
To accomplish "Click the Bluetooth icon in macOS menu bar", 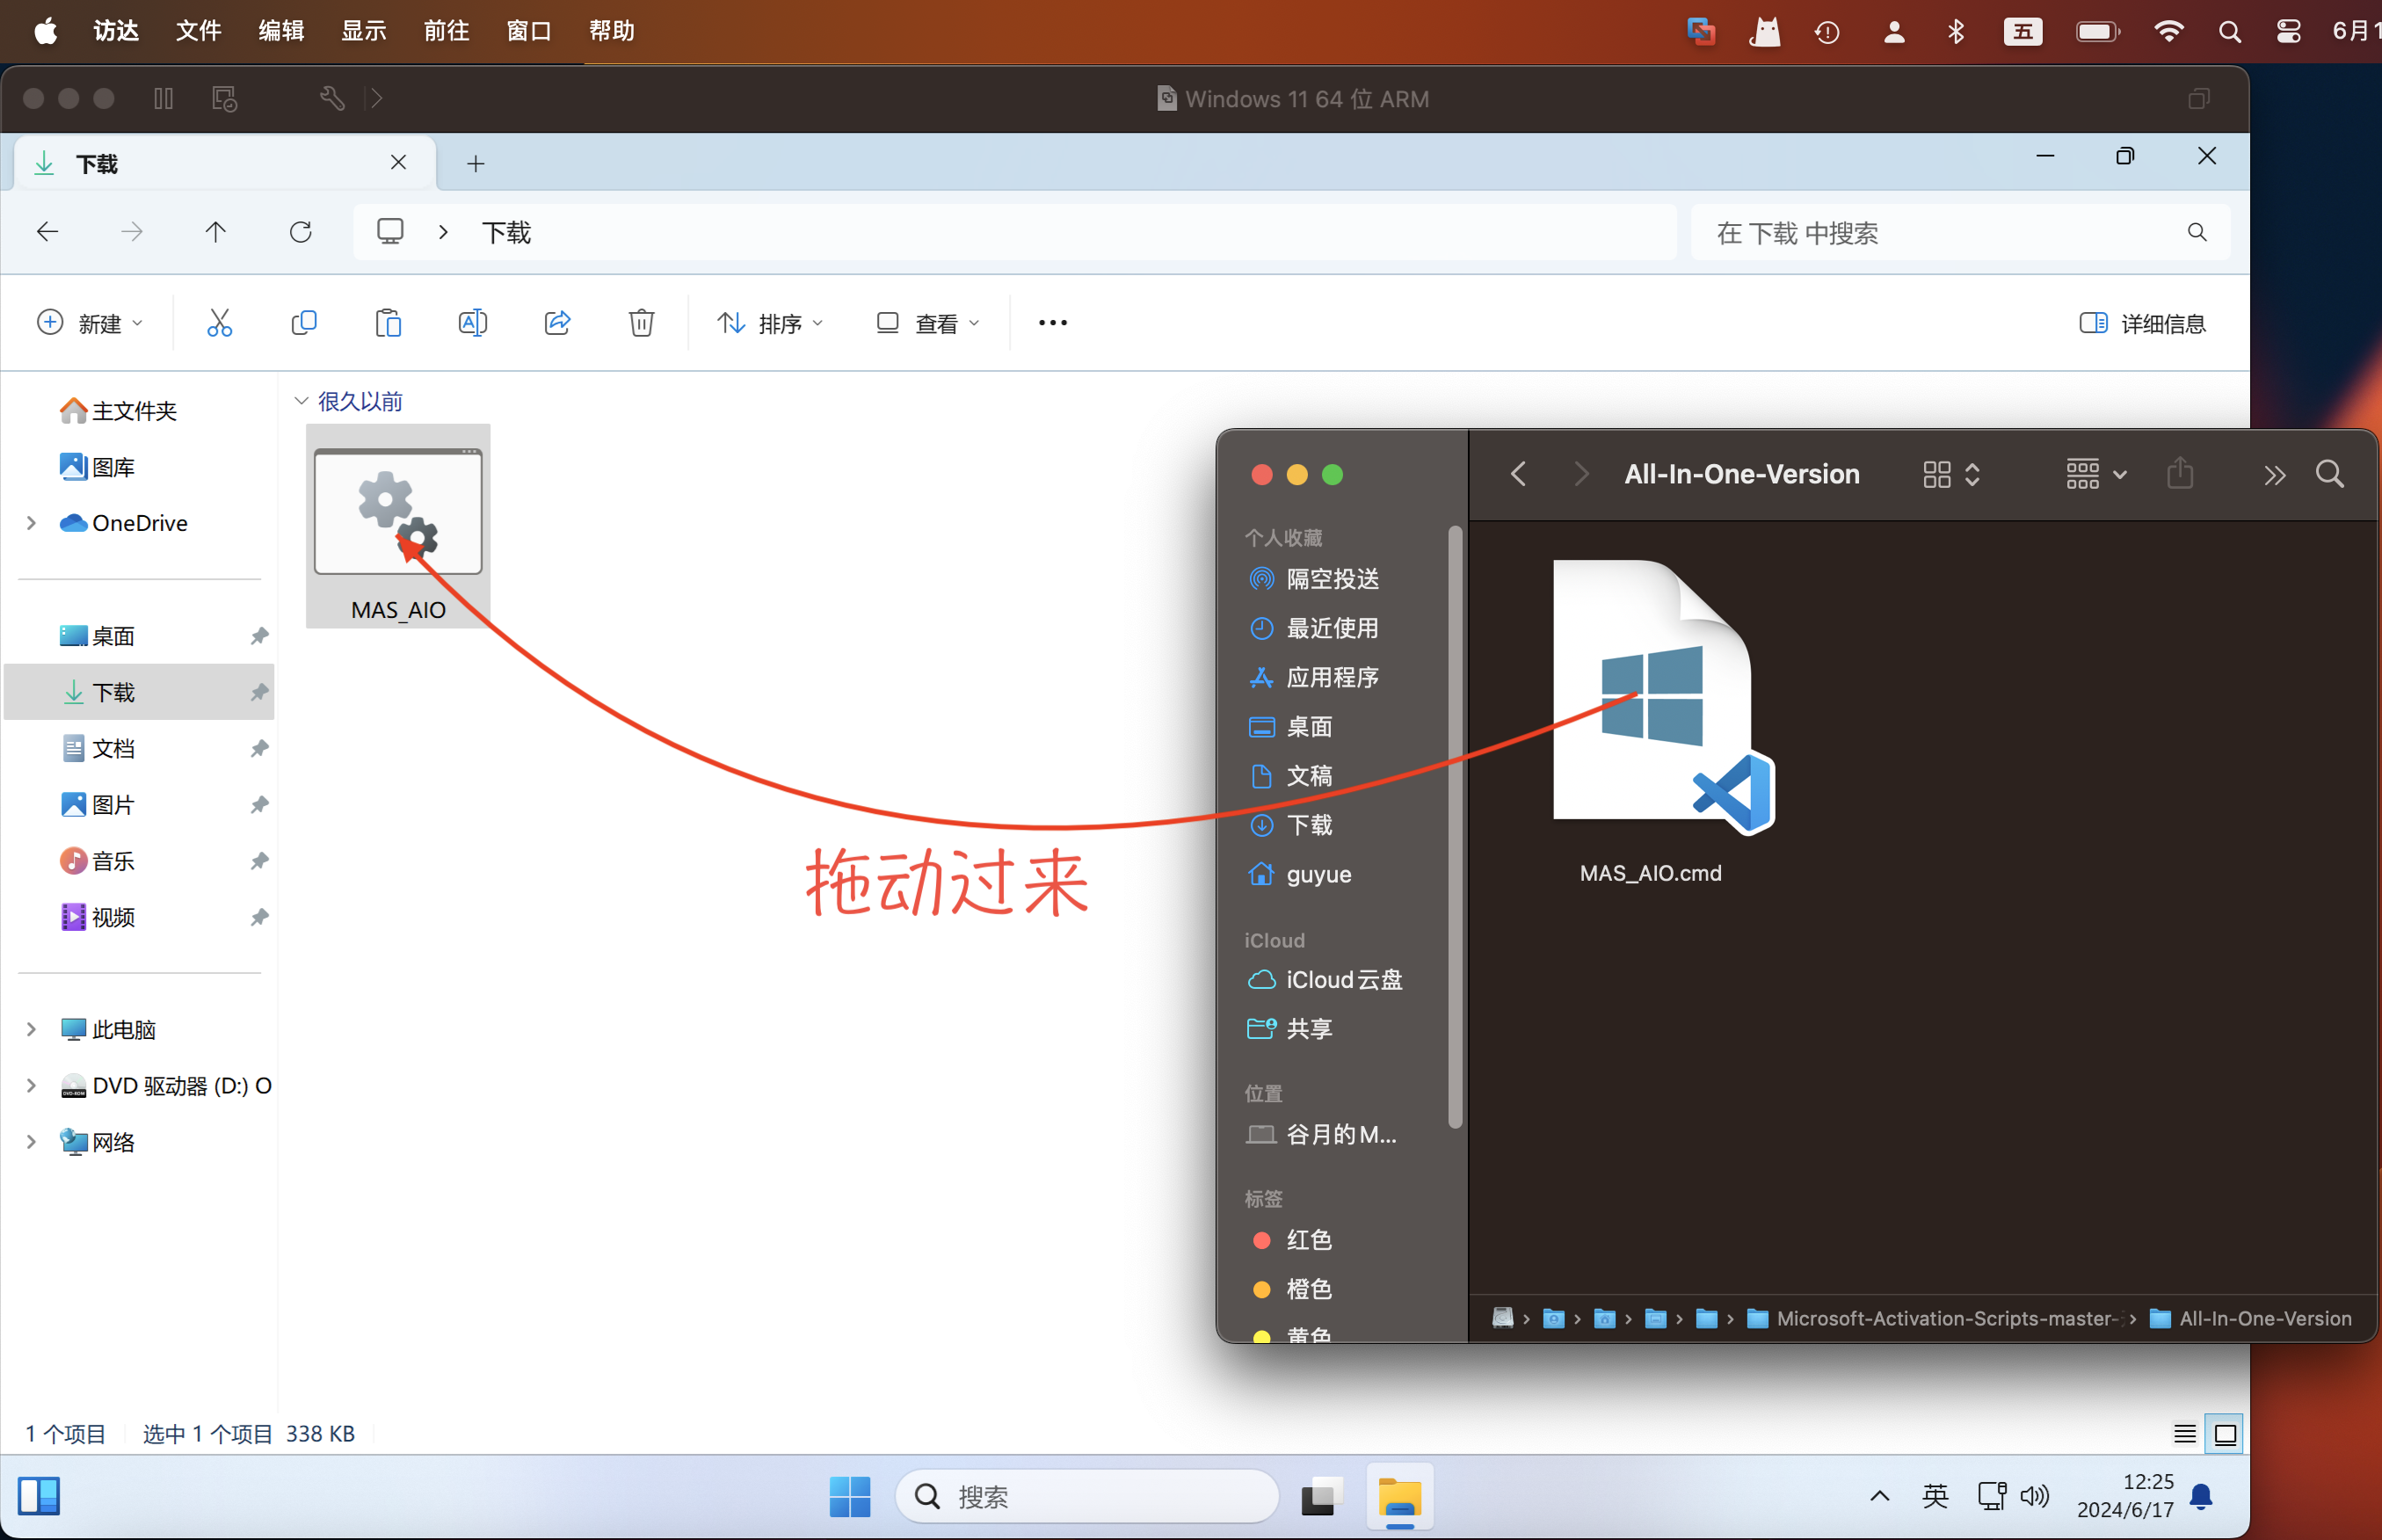I will [x=1955, y=31].
